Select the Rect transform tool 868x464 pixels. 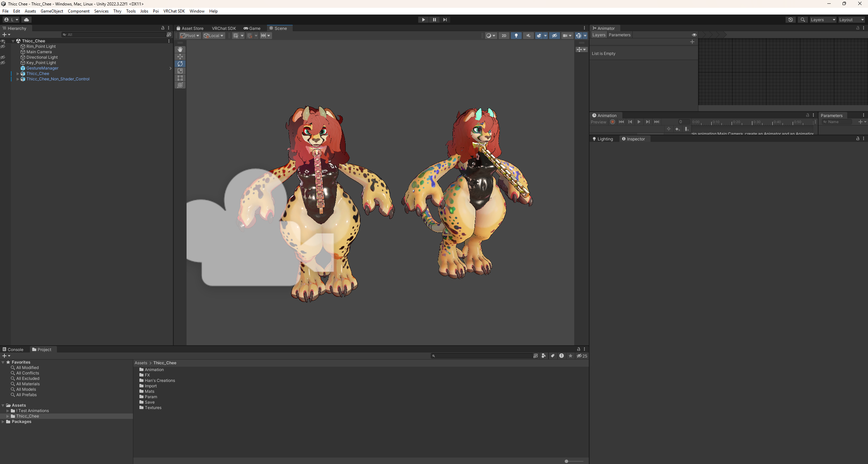click(180, 78)
